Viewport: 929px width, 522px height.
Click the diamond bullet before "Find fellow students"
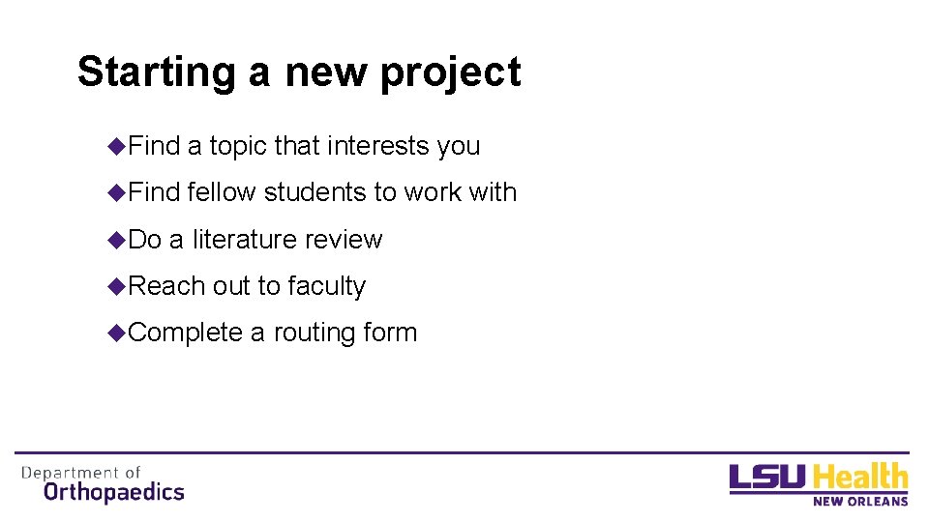click(x=118, y=192)
